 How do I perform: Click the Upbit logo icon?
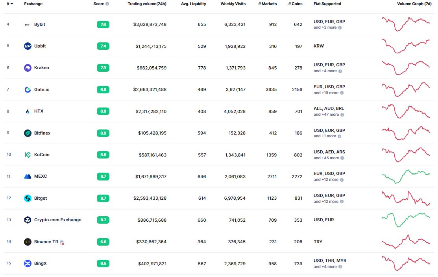tap(28, 46)
